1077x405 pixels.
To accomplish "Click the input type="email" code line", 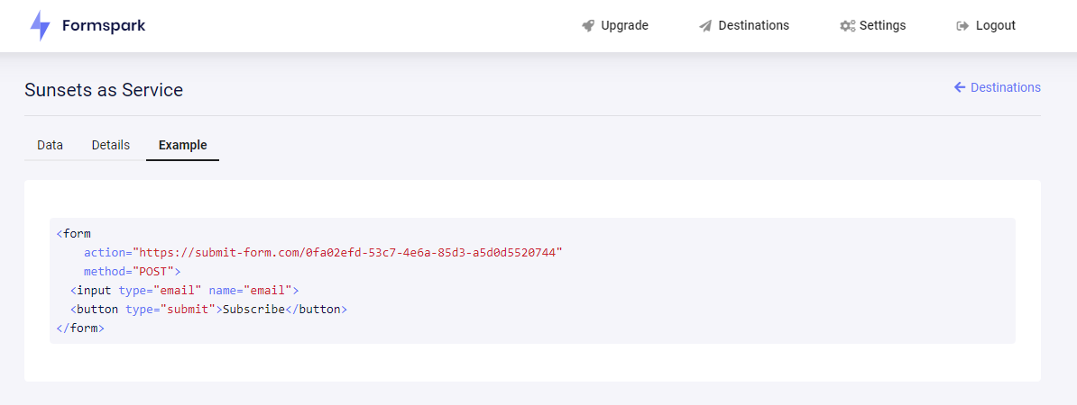I will tap(185, 290).
